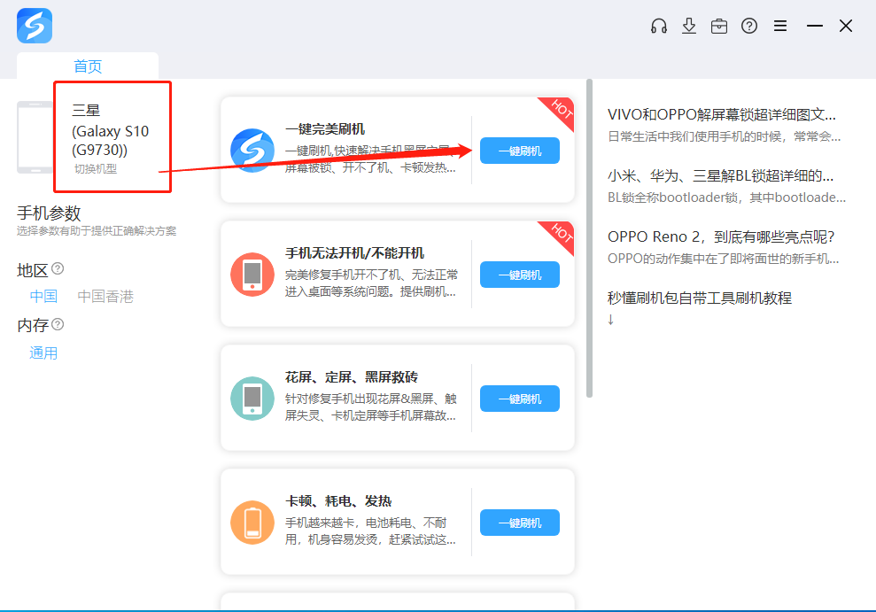The width and height of the screenshot is (876, 612).
Task: Open article OPPO Reno 2，到底有哪些亮点呢
Action: coord(721,236)
